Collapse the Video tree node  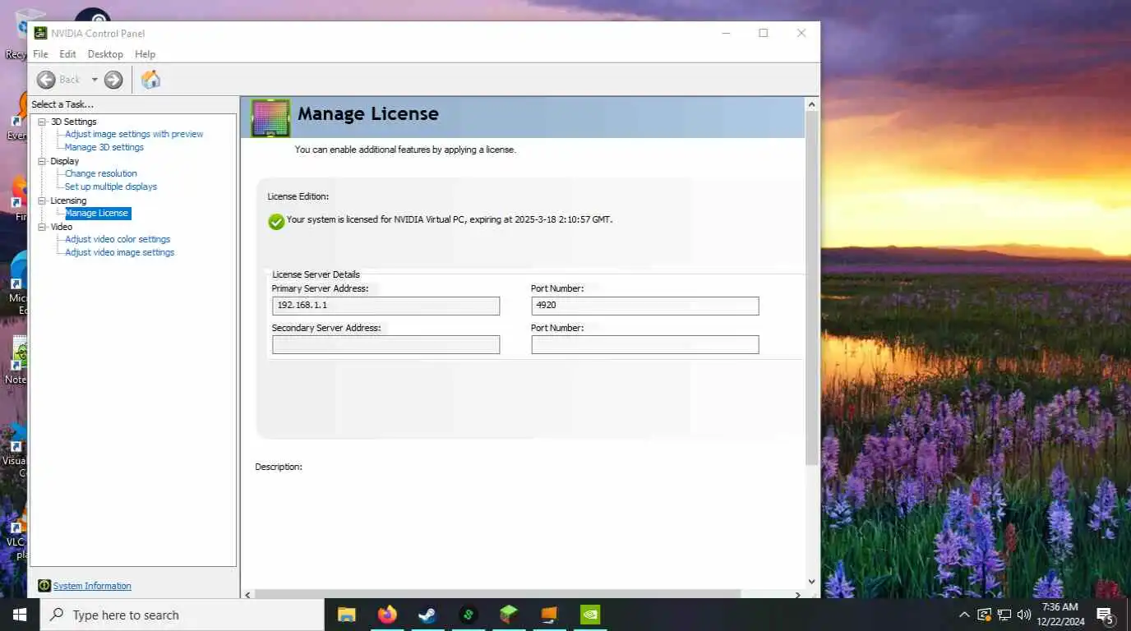[x=43, y=227]
